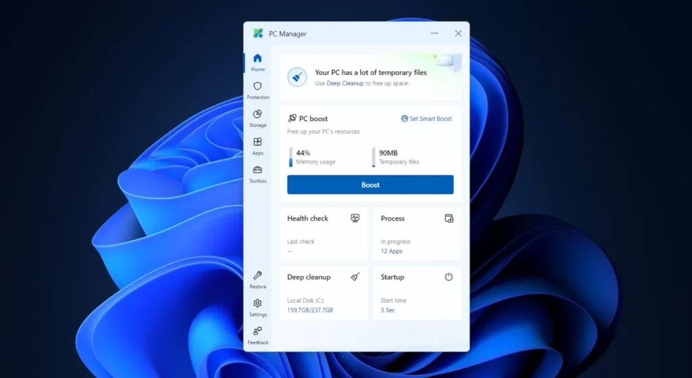Open the Toolbox briefcase icon
The width and height of the screenshot is (692, 378).
[257, 173]
